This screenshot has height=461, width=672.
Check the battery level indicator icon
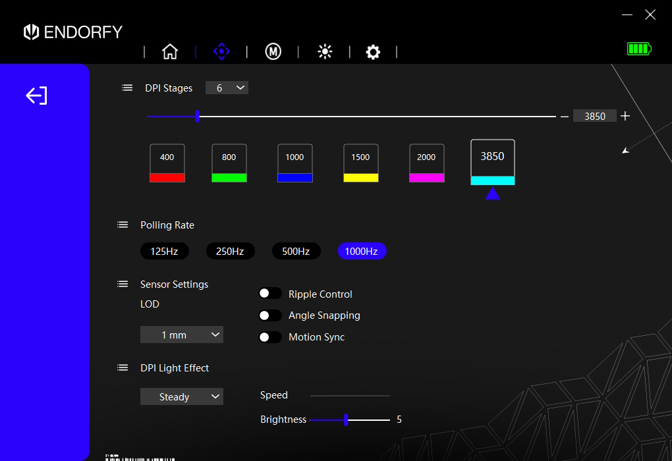[x=638, y=48]
